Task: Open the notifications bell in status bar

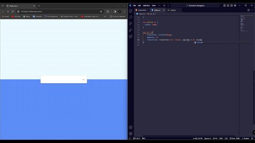Action: (x=252, y=138)
